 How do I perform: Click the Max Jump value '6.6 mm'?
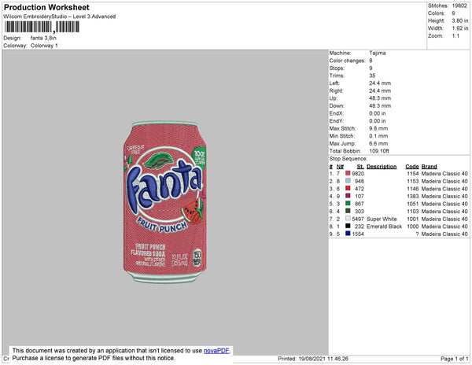coord(378,143)
